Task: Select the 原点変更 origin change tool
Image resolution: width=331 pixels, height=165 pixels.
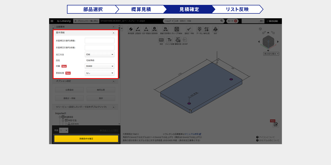Action: click(x=131, y=29)
